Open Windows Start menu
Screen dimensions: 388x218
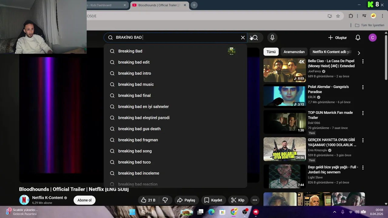pyautogui.click(x=132, y=212)
